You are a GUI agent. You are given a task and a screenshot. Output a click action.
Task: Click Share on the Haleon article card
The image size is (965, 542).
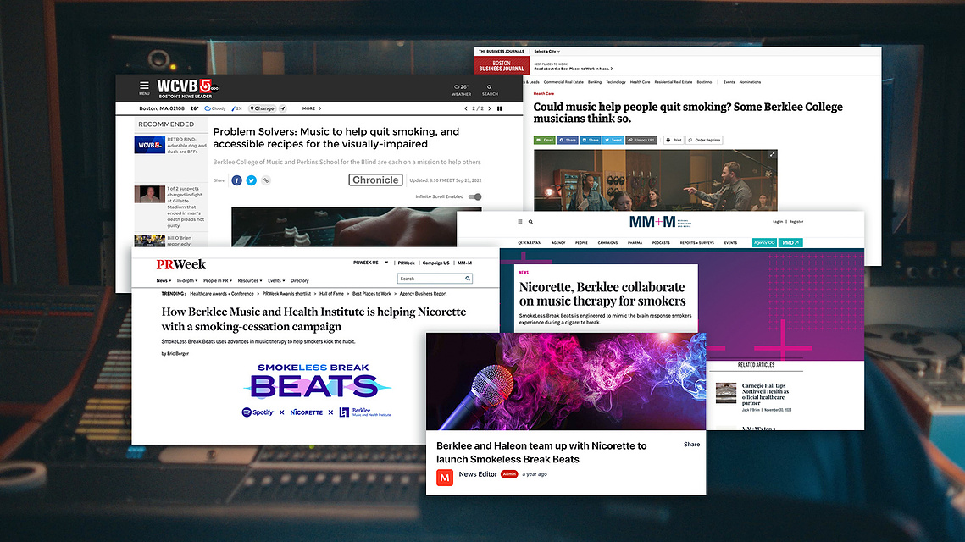pyautogui.click(x=691, y=444)
